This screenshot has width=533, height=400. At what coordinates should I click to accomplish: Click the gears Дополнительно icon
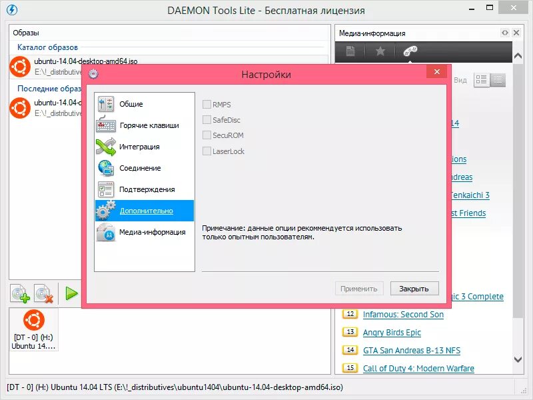pyautogui.click(x=106, y=211)
